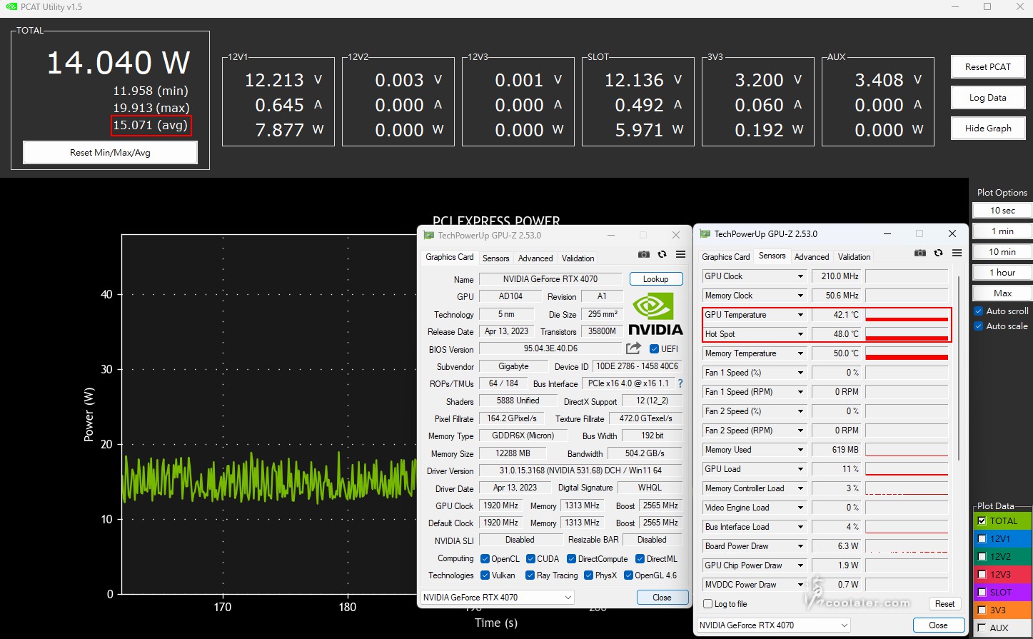1033x639 pixels.
Task: Uncheck the TOTAL plot data checkbox
Action: click(982, 521)
